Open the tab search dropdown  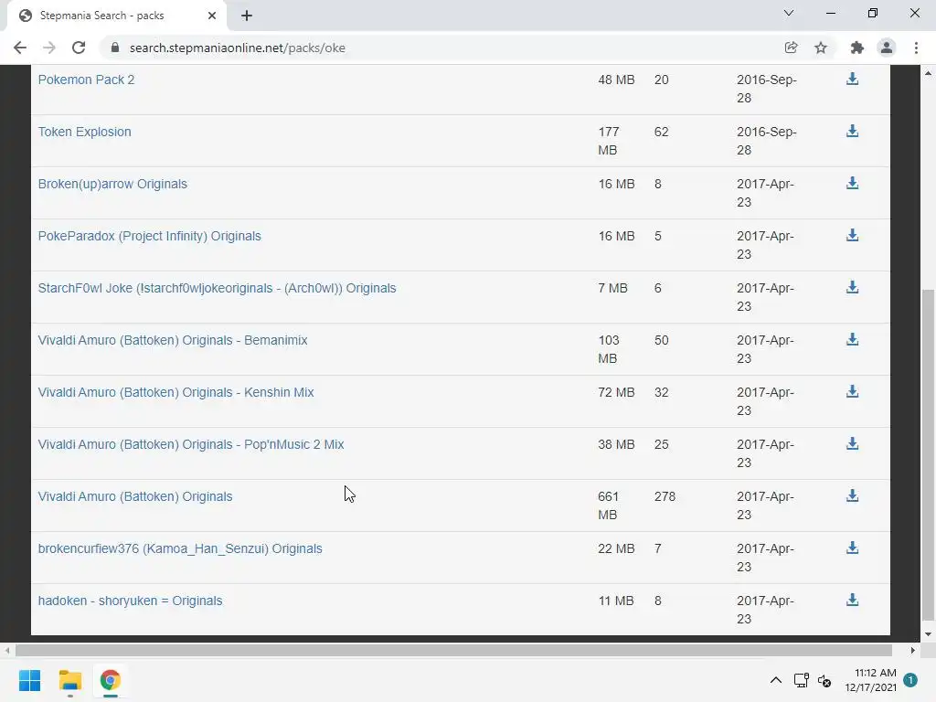tap(789, 13)
